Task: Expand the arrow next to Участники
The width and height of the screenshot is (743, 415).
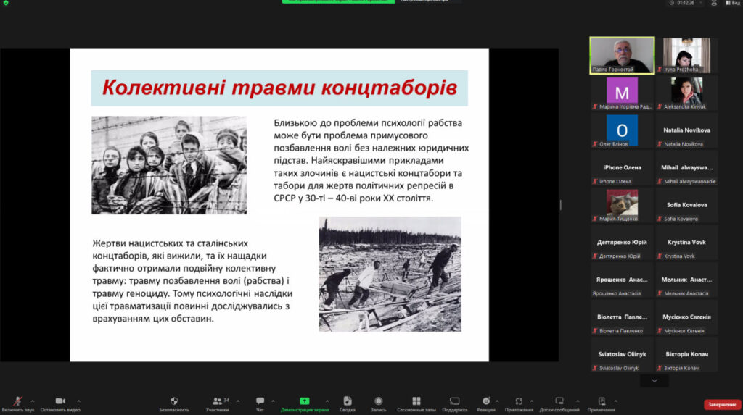Action: click(236, 401)
